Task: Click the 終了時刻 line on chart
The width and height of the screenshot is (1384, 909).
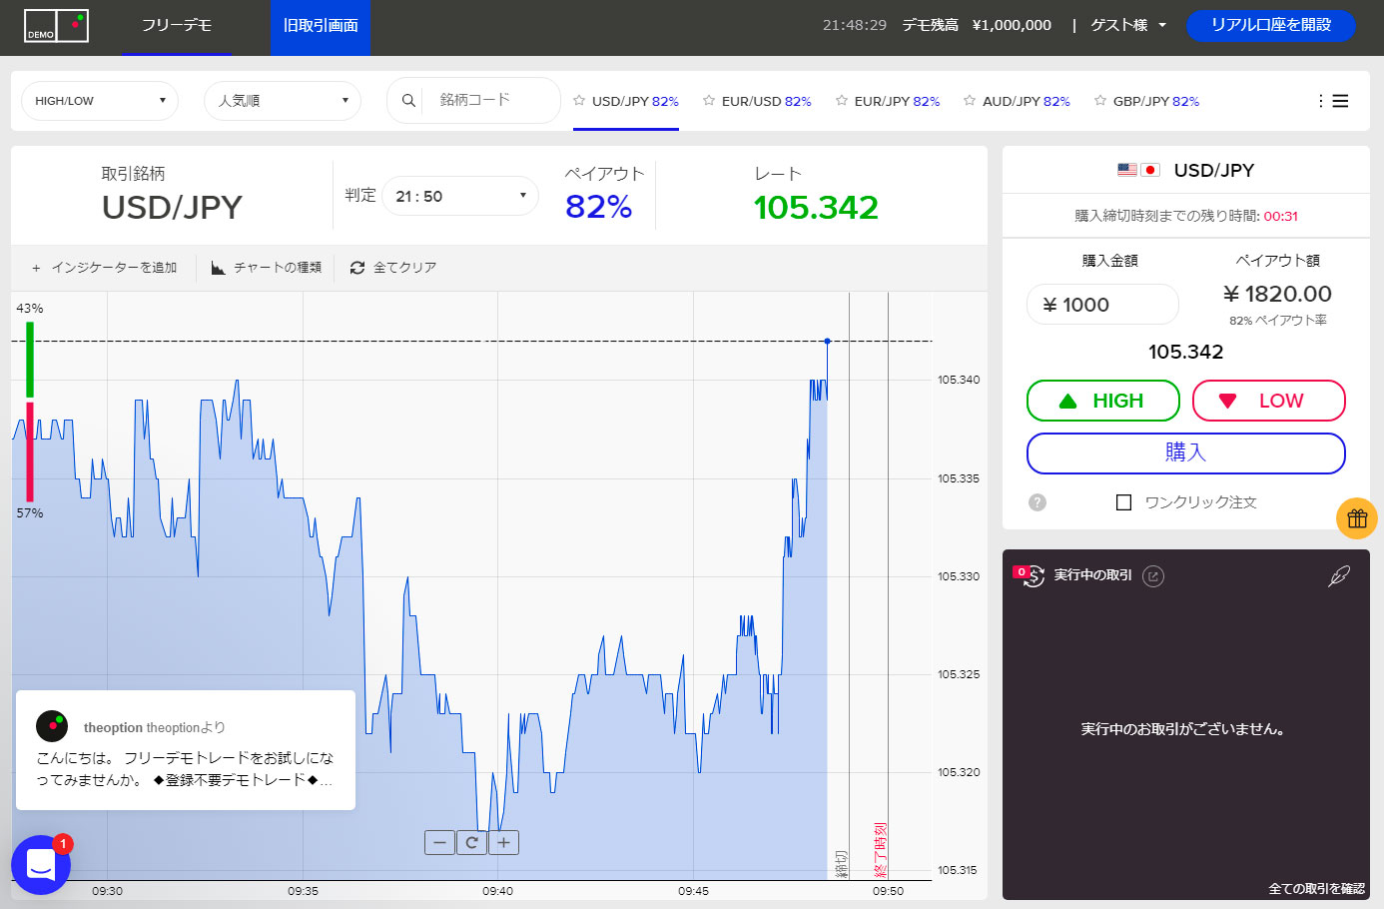Action: [888, 585]
